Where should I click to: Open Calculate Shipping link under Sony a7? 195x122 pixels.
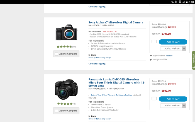click(97, 64)
